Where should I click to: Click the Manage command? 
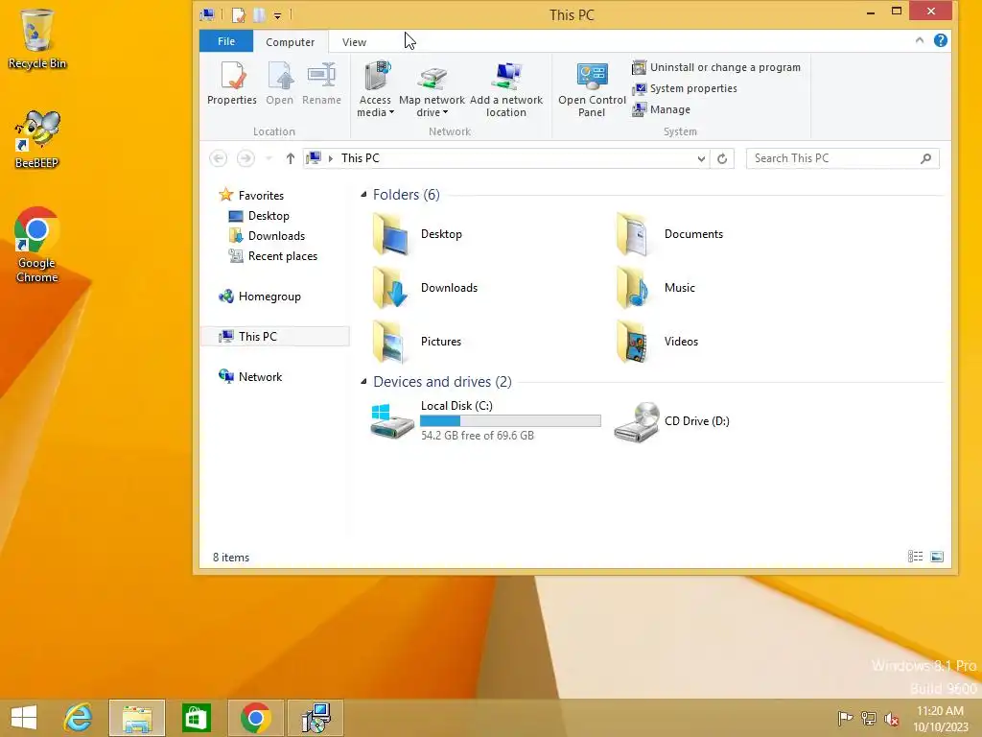tap(662, 109)
